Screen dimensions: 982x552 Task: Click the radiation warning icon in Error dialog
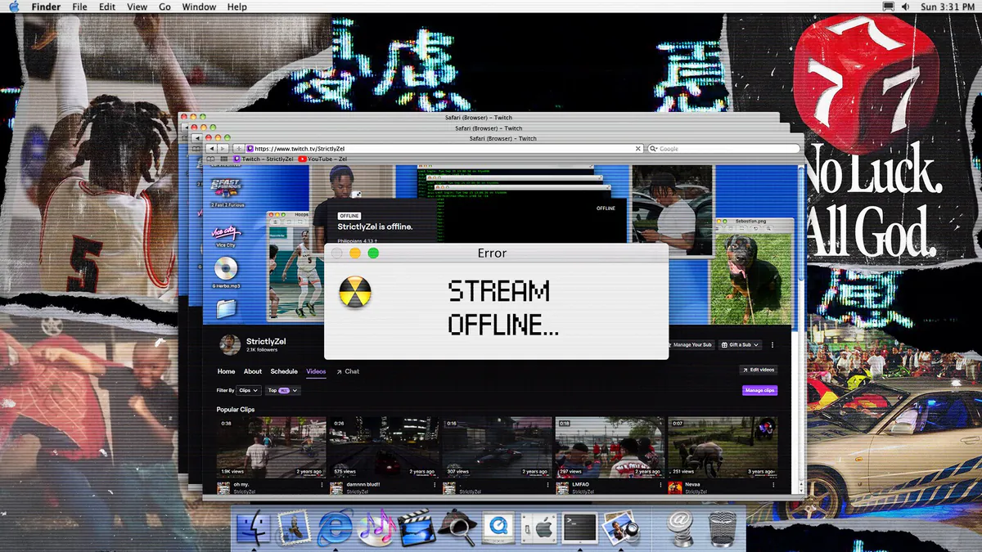click(355, 292)
